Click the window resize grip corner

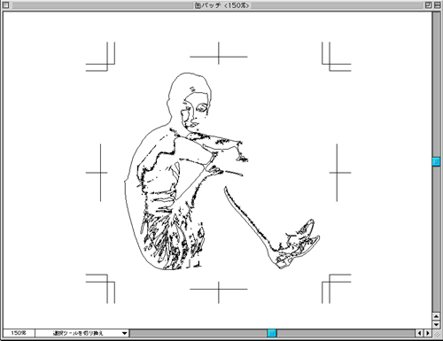tap(436, 333)
